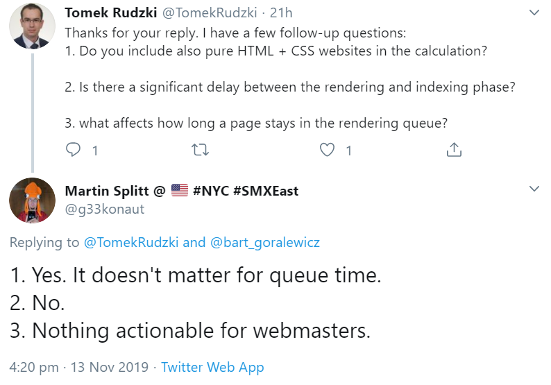Image resolution: width=551 pixels, height=385 pixels.
Task: Click Tomek Rudzki's profile avatar
Action: (32, 26)
